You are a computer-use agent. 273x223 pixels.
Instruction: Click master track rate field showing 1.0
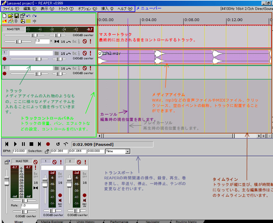[42, 41]
